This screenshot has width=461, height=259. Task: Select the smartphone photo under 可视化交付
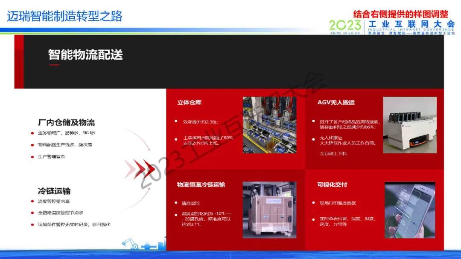(409, 210)
